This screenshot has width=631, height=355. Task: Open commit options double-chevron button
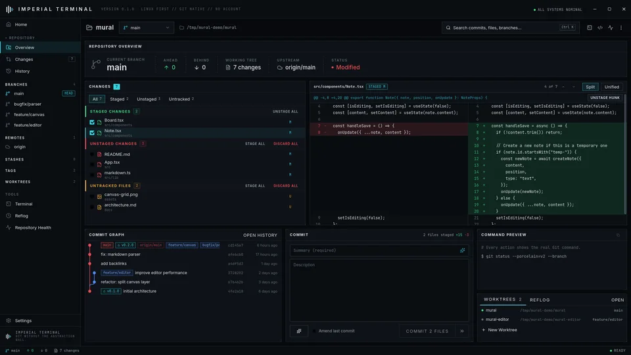(x=462, y=331)
